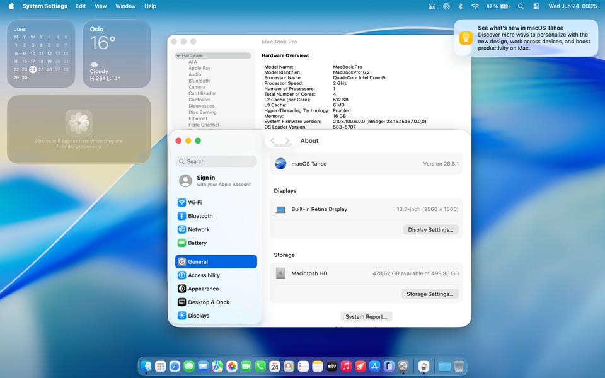Select Camera in System Information sidebar
The height and width of the screenshot is (378, 605).
[197, 87]
